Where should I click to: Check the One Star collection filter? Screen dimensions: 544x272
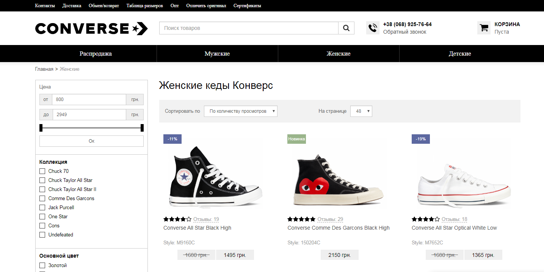[x=42, y=216]
